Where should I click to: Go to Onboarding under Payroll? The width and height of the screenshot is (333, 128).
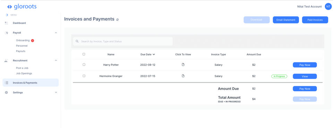point(23,40)
